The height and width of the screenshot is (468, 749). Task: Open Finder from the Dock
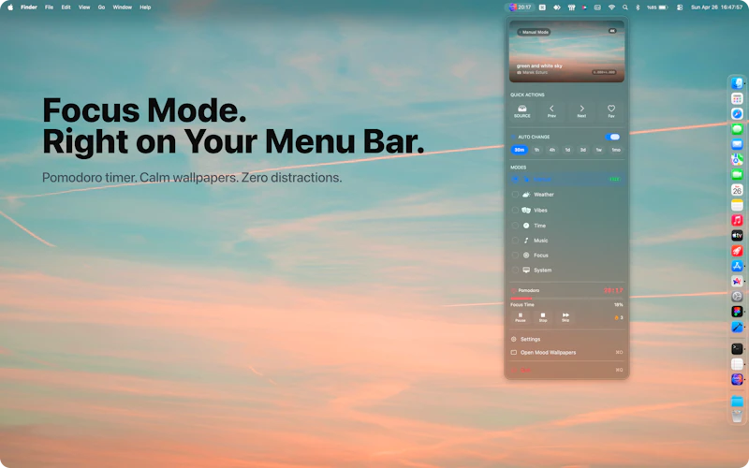(x=737, y=83)
